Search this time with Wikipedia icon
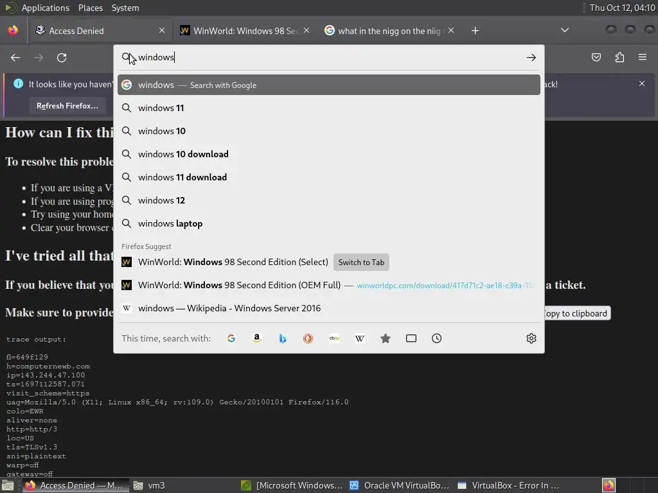This screenshot has height=493, width=658. coord(360,338)
